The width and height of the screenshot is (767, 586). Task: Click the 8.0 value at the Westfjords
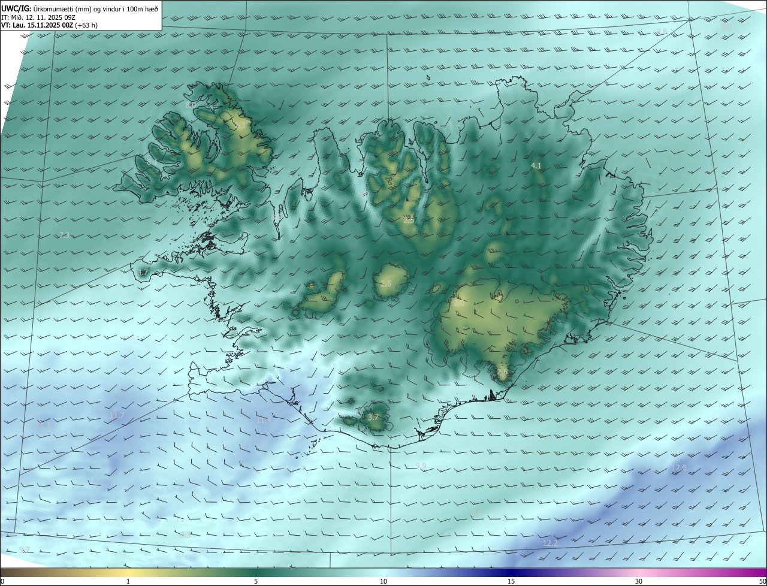191,105
